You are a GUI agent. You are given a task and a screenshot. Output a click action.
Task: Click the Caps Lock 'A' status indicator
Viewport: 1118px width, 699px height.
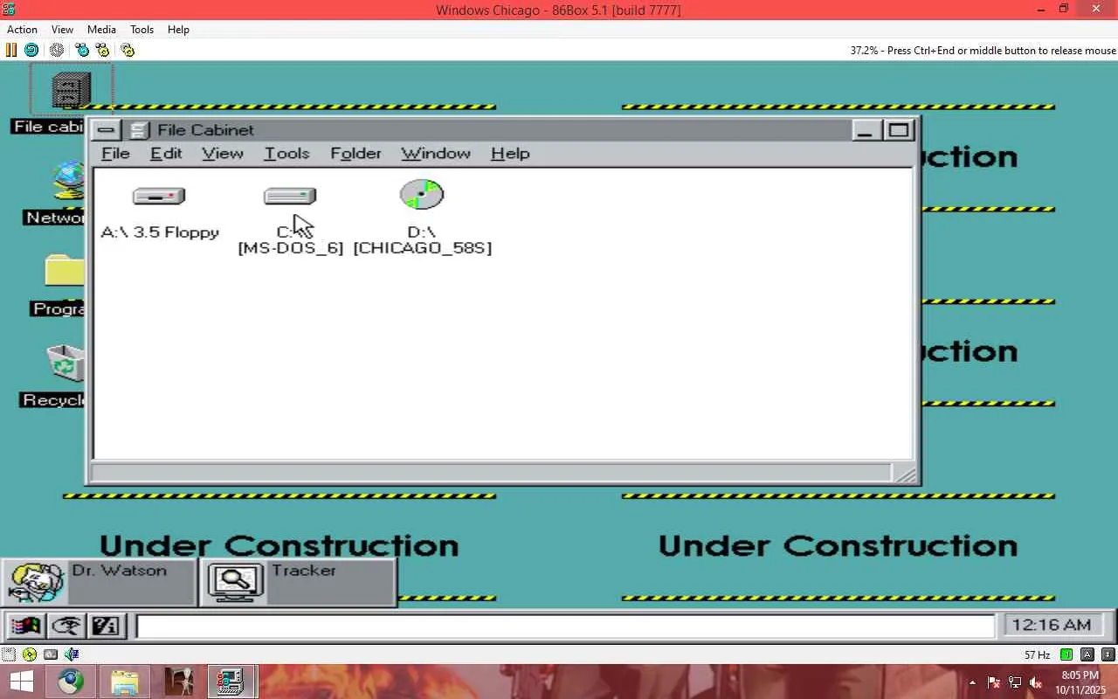click(x=1087, y=654)
